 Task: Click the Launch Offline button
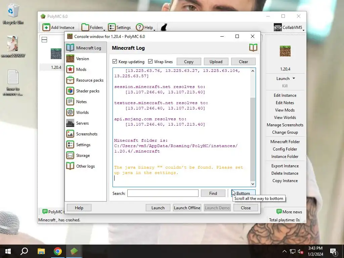187,208
